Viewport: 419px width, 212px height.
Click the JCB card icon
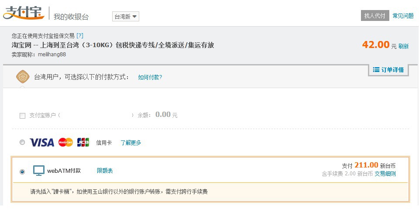[83, 143]
